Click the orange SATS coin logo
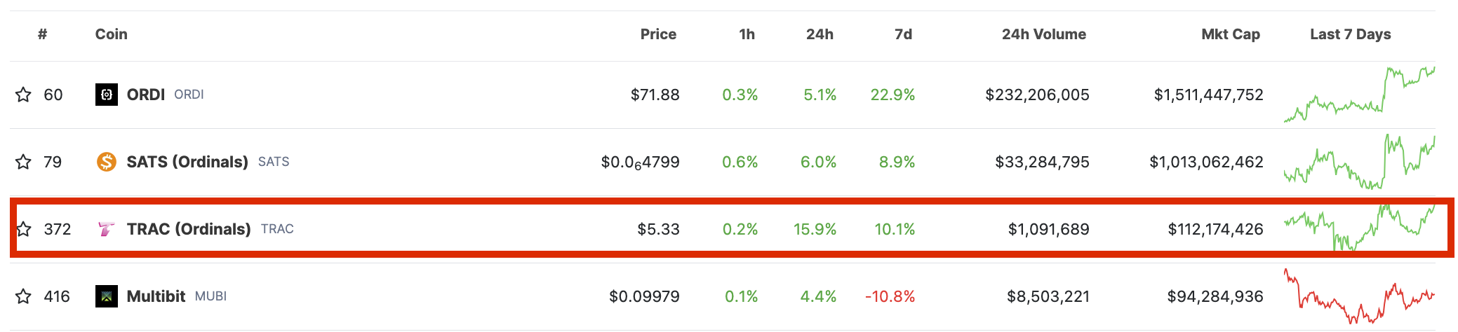 (107, 162)
